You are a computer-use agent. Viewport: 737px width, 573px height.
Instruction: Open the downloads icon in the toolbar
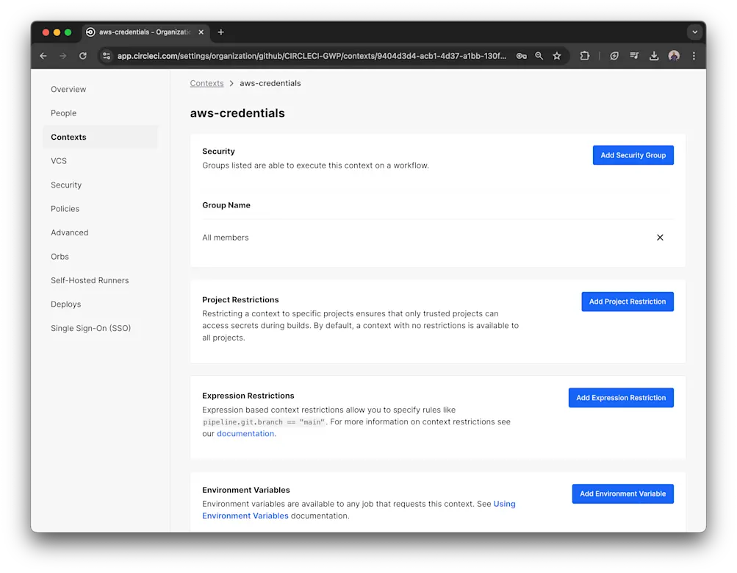(653, 55)
